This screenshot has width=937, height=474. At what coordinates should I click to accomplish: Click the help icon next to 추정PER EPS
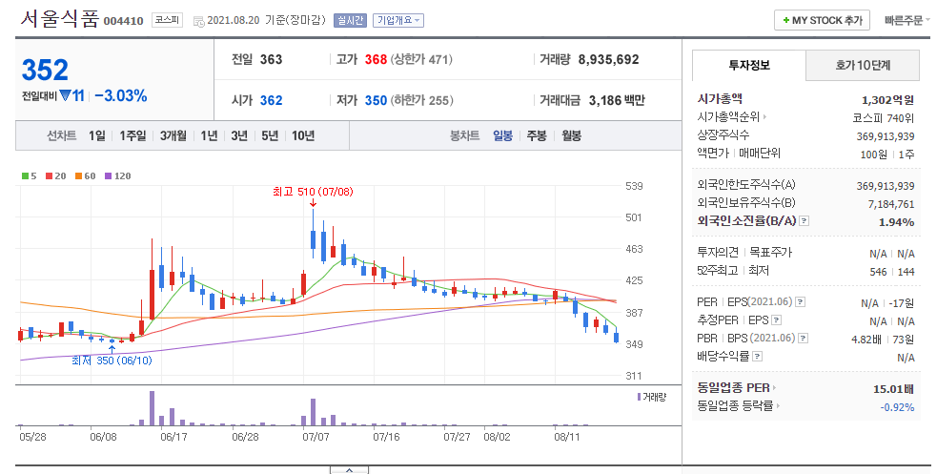(776, 320)
